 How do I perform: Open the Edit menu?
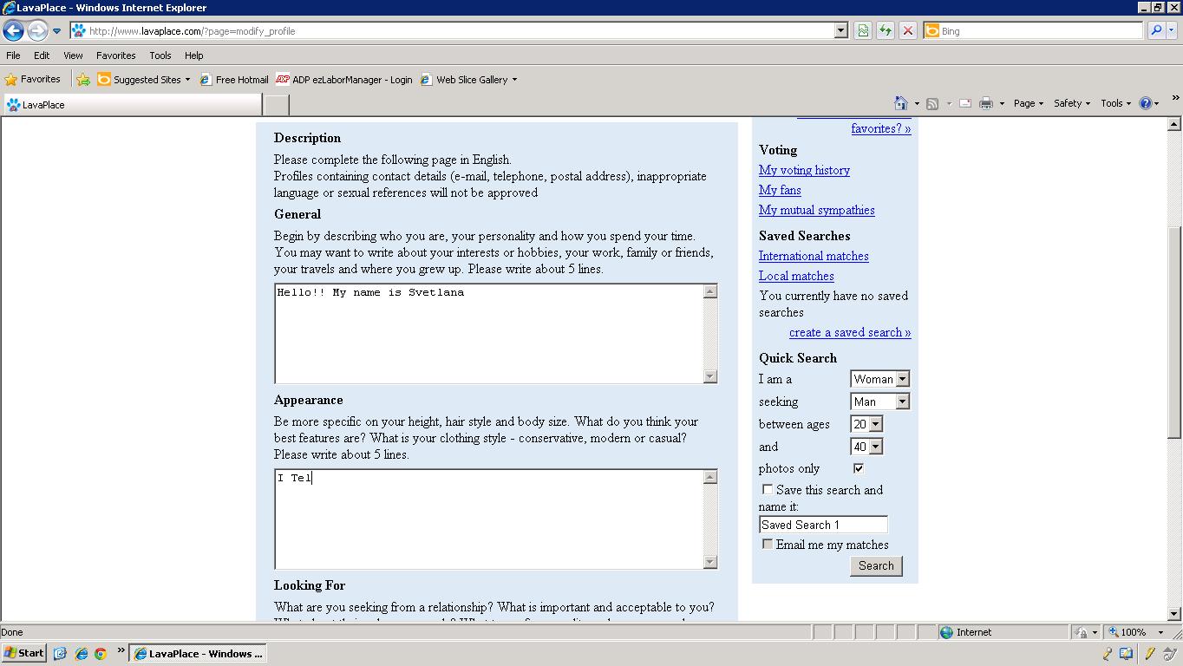pos(42,55)
